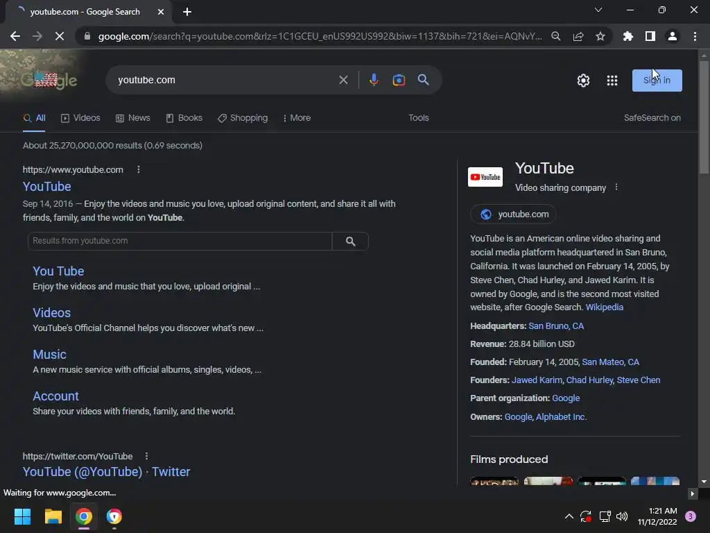Clear the search box with the X icon
The width and height of the screenshot is (710, 533).
click(x=343, y=80)
